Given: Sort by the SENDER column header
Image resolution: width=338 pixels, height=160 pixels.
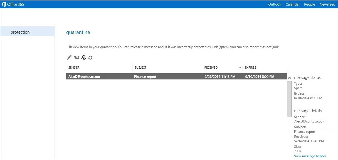Looking at the screenshot, I should pyautogui.click(x=74, y=67).
